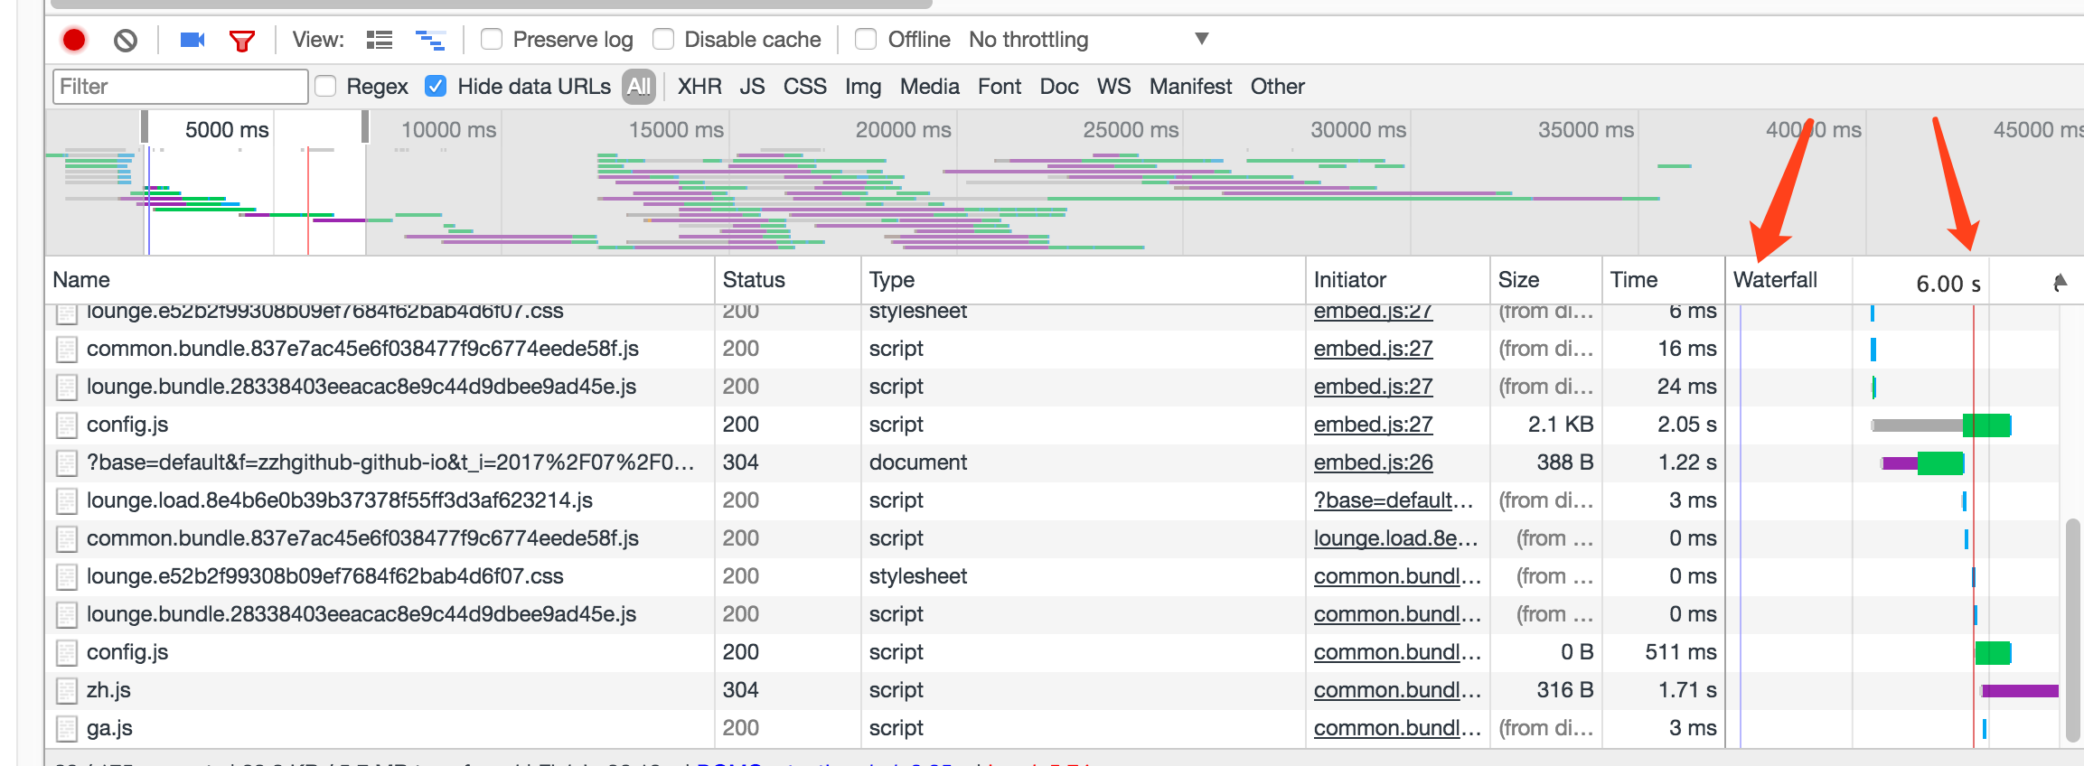Click the 15000 ms overview tick label
Screen dimensions: 2084x766
[x=676, y=130]
